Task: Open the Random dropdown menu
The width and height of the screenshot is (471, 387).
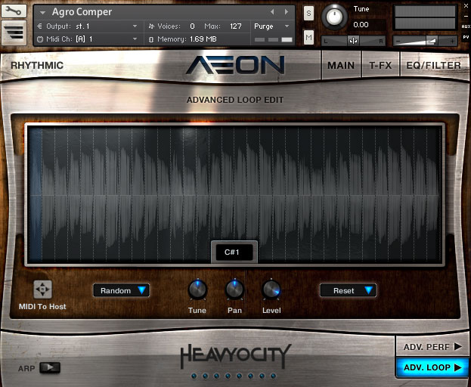Action: [x=121, y=290]
